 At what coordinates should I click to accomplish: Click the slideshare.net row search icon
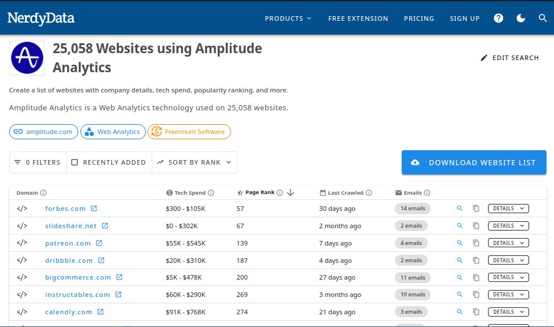(x=459, y=225)
